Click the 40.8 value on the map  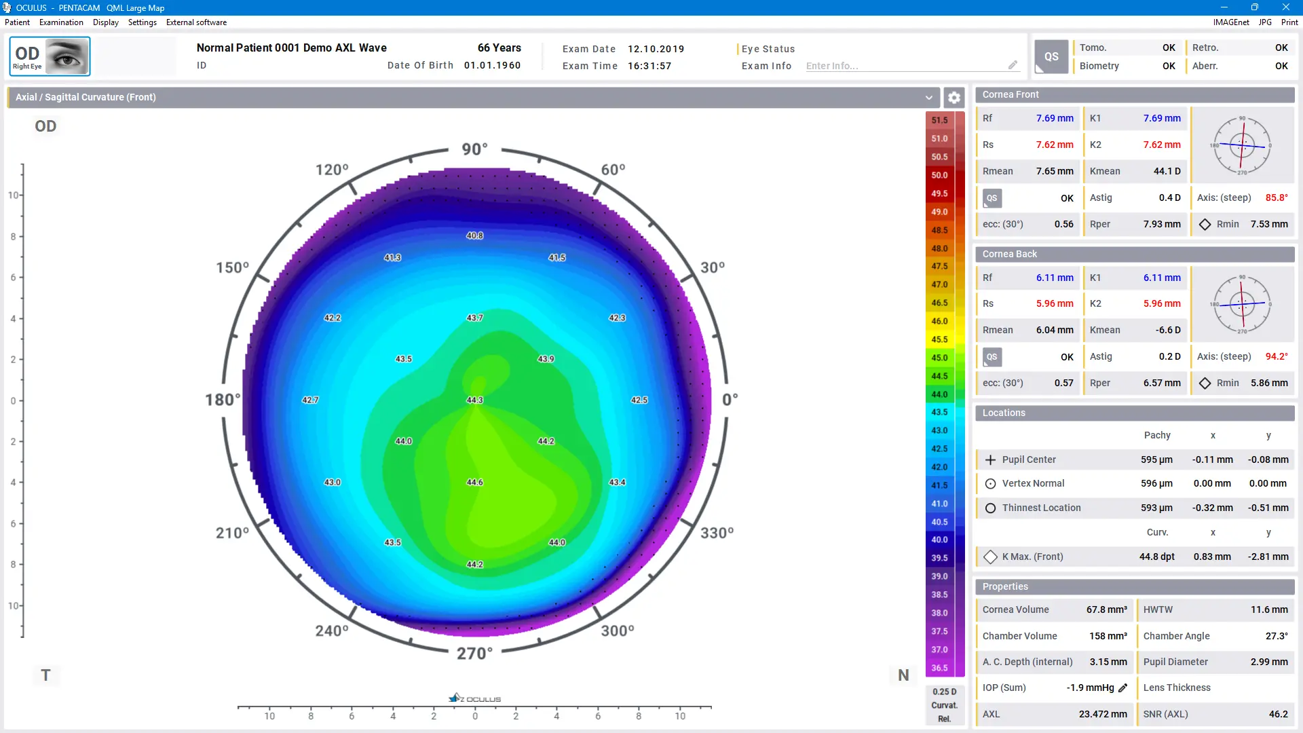tap(475, 236)
